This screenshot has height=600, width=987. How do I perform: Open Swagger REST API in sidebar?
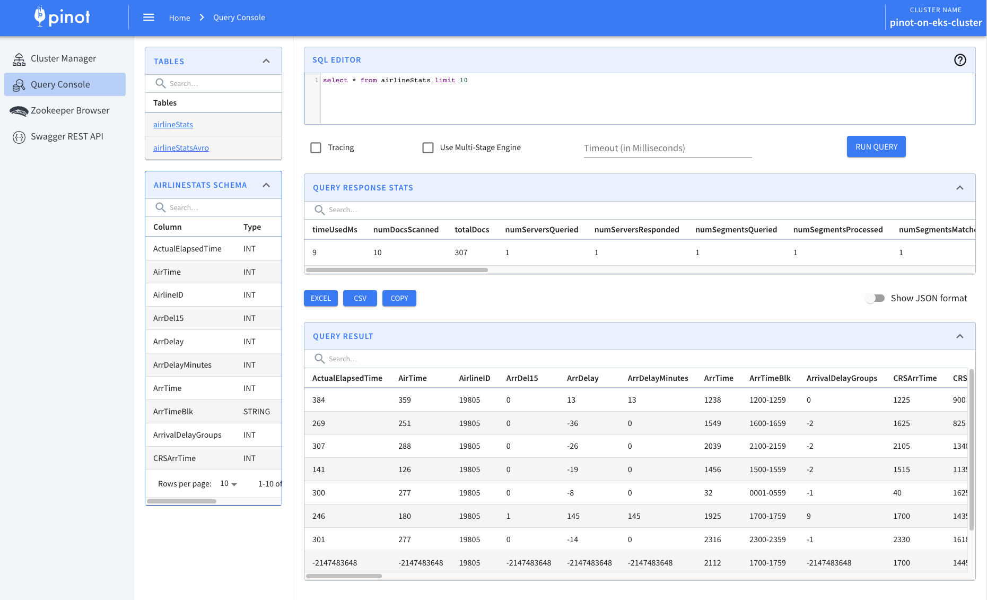[65, 136]
